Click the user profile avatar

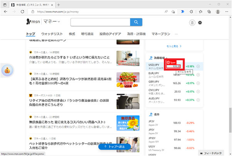click(218, 12)
